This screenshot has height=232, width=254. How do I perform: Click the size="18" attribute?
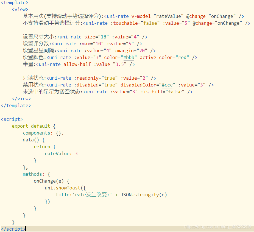[97, 37]
